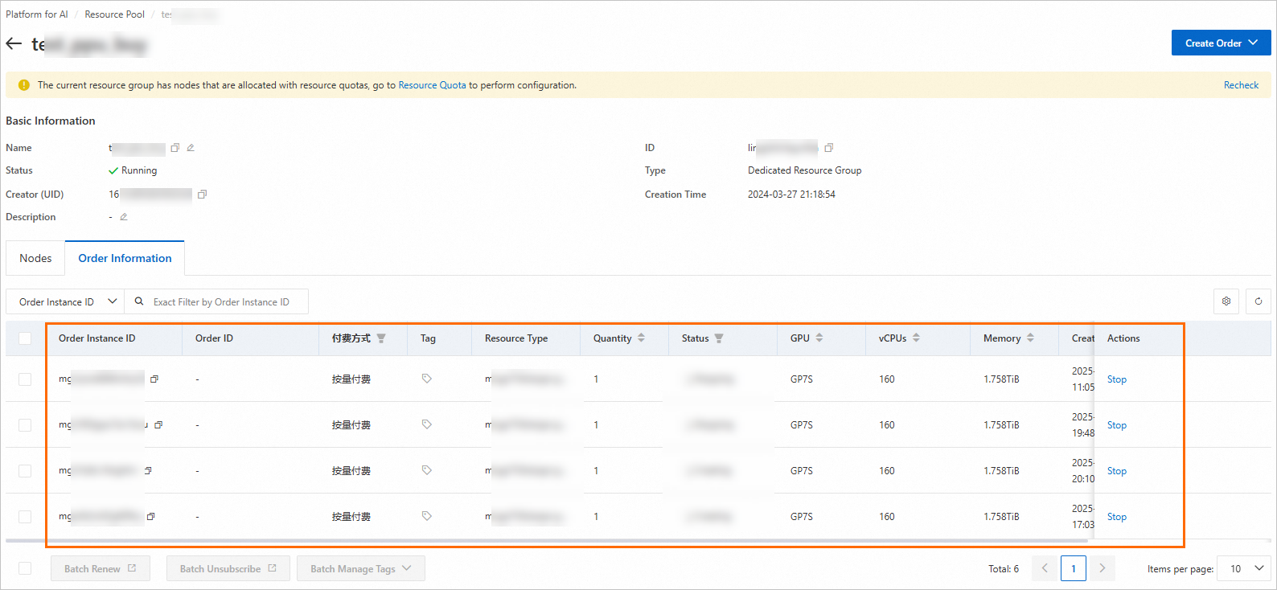Click Creation Time value 2024-03-27 21:18:54
Image resolution: width=1277 pixels, height=590 pixels.
point(791,195)
